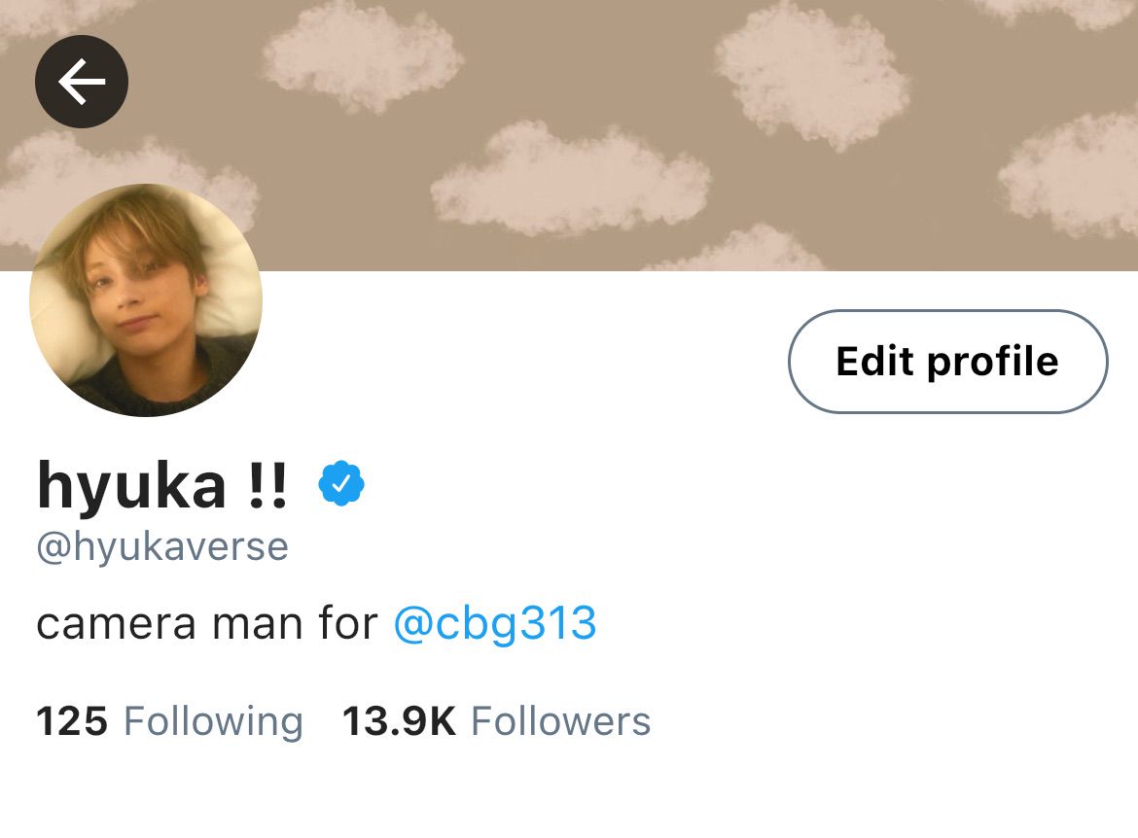This screenshot has height=838, width=1138.
Task: Select the @hyukaverse handle text
Action: tap(162, 547)
